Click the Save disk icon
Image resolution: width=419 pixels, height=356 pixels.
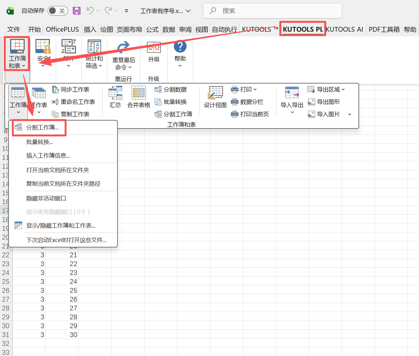pos(77,11)
